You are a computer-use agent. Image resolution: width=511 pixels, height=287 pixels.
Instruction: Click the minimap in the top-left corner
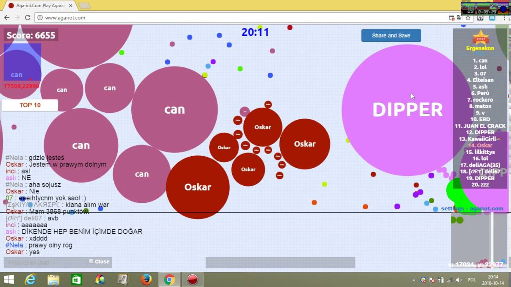pos(22,62)
